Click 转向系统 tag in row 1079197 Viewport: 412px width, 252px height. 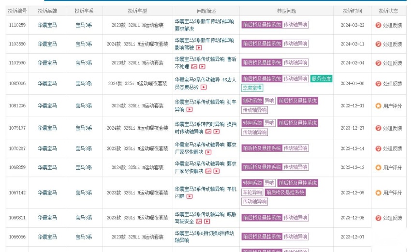tap(252, 123)
